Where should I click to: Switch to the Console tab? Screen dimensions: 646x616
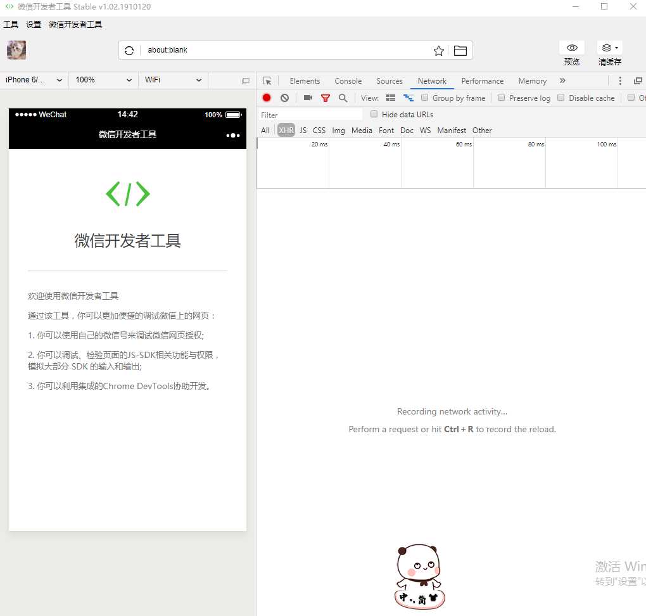(x=348, y=81)
